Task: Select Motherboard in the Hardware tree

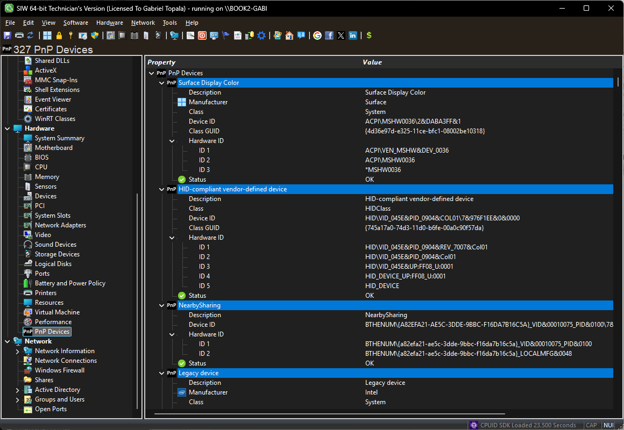Action: coord(53,148)
